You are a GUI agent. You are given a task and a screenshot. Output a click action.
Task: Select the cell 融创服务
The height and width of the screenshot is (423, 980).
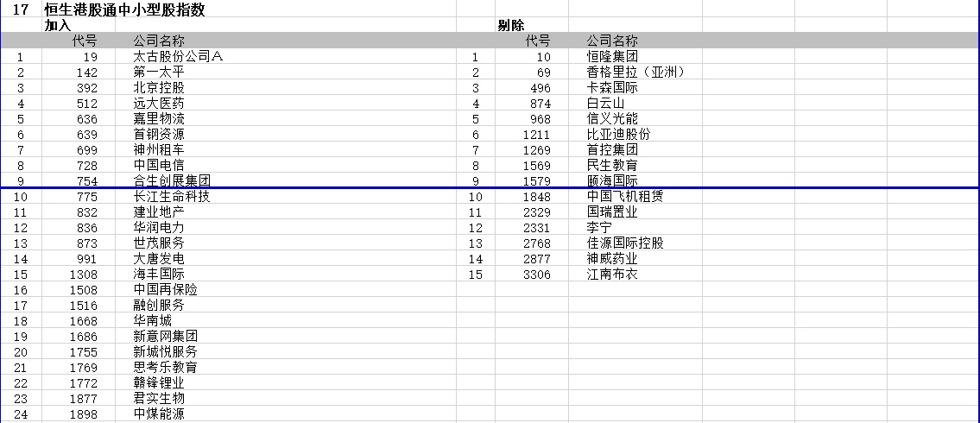tap(159, 306)
